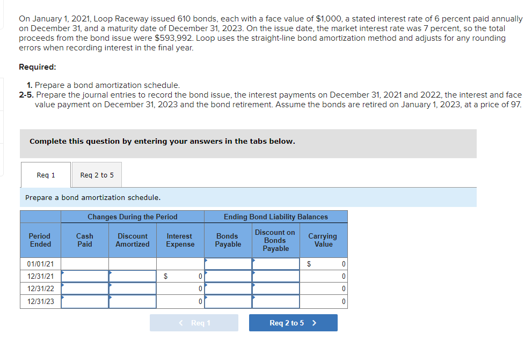The image size is (532, 341).
Task: Click the Complete this question instruction banner
Action: tap(248, 143)
